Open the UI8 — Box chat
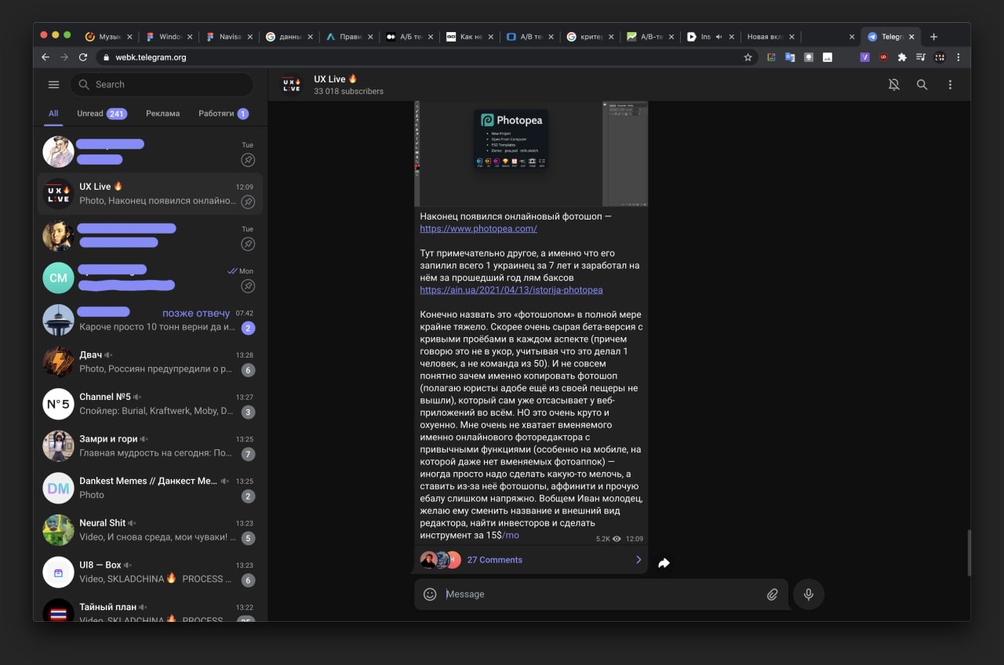The width and height of the screenshot is (1004, 665). (x=151, y=572)
